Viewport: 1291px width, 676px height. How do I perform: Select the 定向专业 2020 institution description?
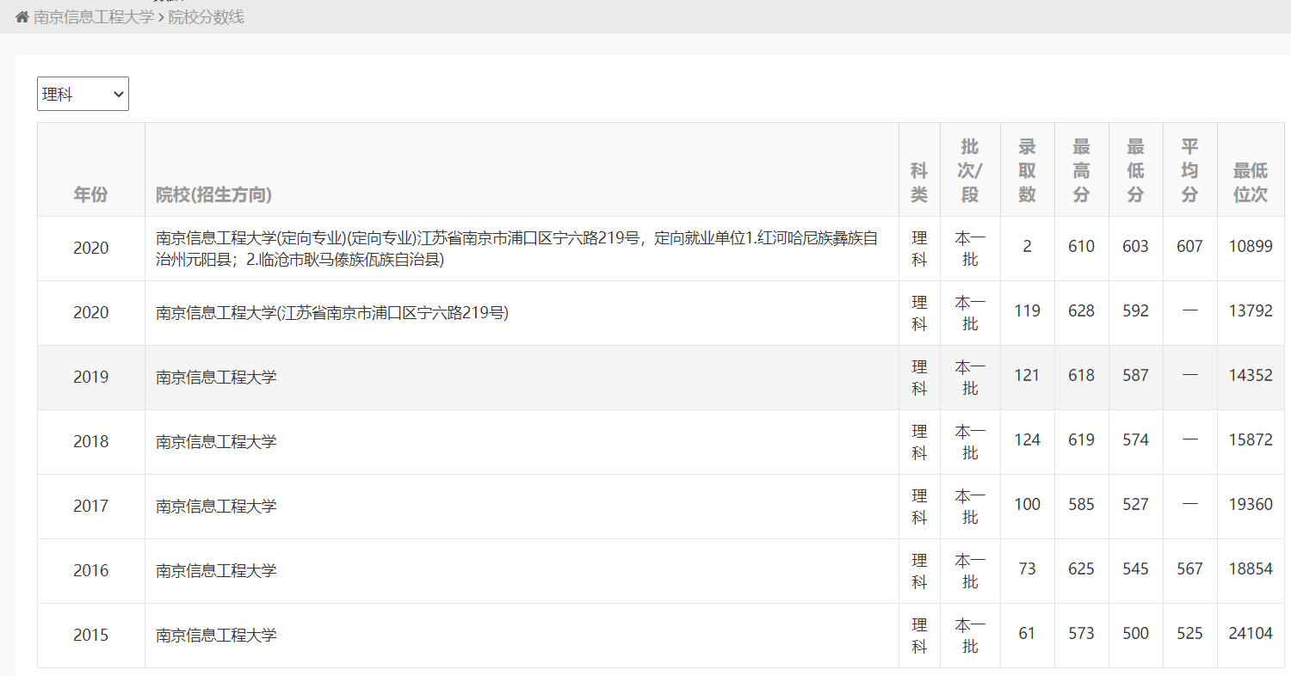(517, 249)
